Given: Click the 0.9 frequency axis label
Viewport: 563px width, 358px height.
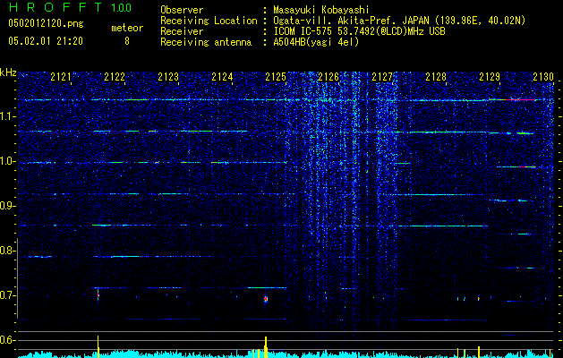Looking at the screenshot, I should 7,206.
